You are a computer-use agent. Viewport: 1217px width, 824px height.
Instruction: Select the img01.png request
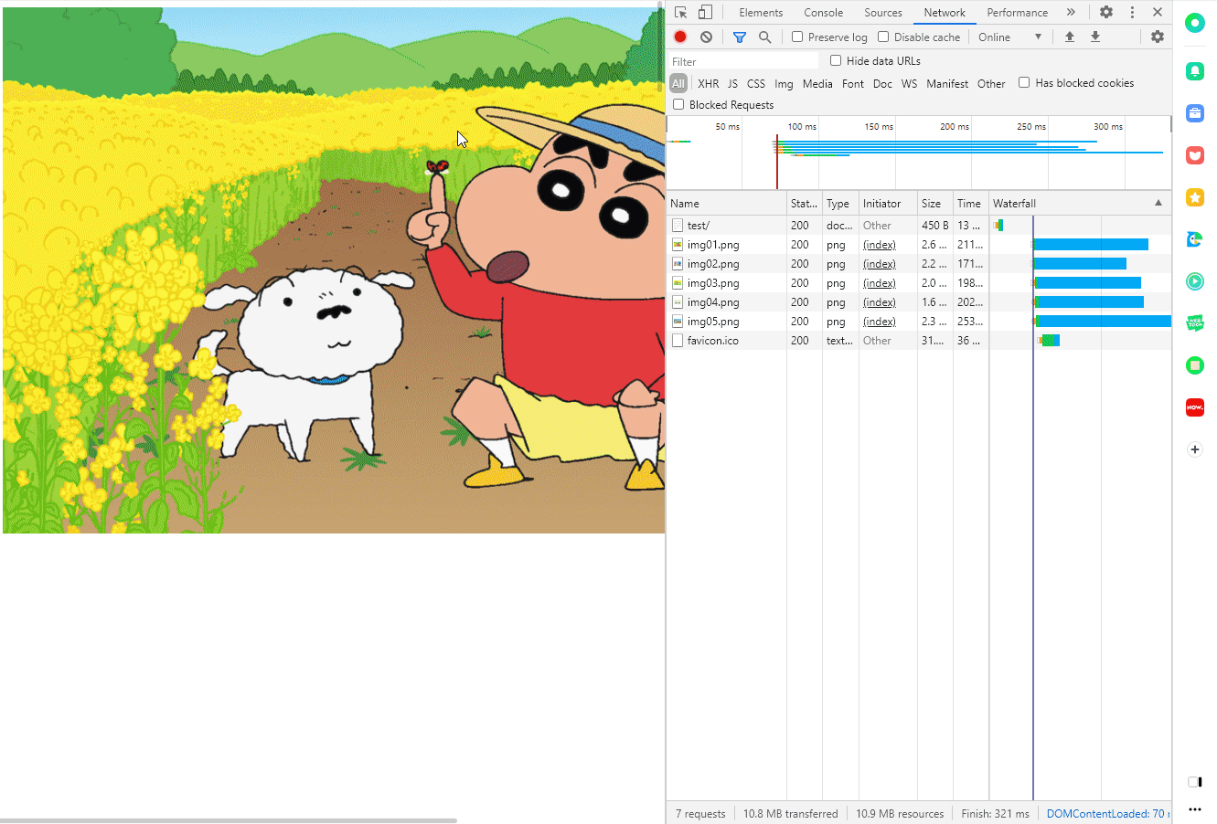[x=919, y=244]
